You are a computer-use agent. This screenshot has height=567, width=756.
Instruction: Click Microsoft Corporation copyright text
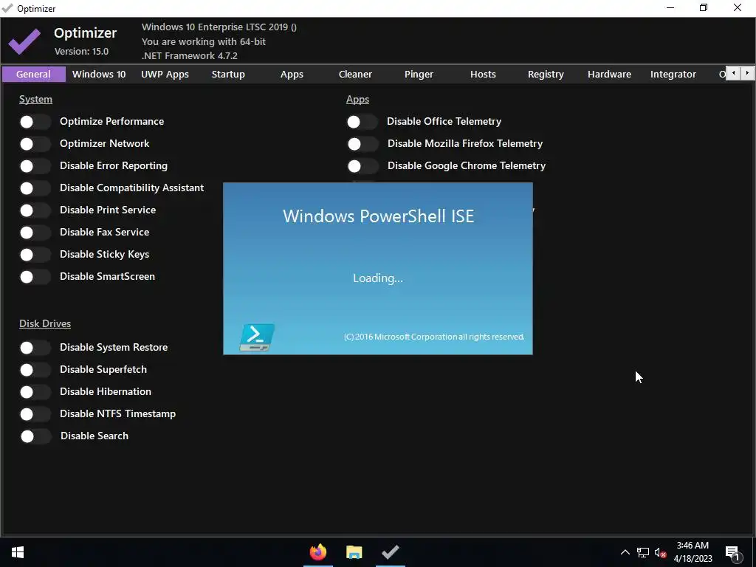click(434, 337)
